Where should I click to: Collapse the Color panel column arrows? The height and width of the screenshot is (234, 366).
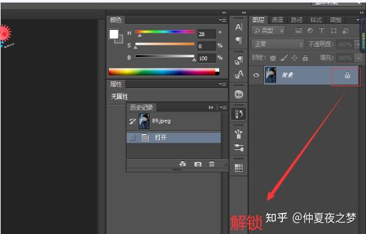click(x=224, y=13)
